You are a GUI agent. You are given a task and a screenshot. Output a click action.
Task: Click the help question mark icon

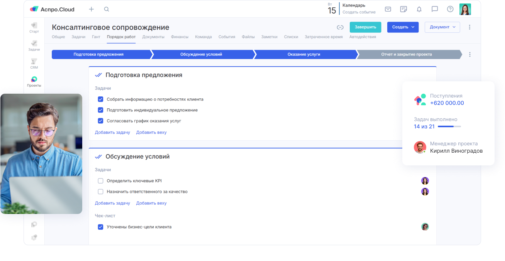point(450,9)
